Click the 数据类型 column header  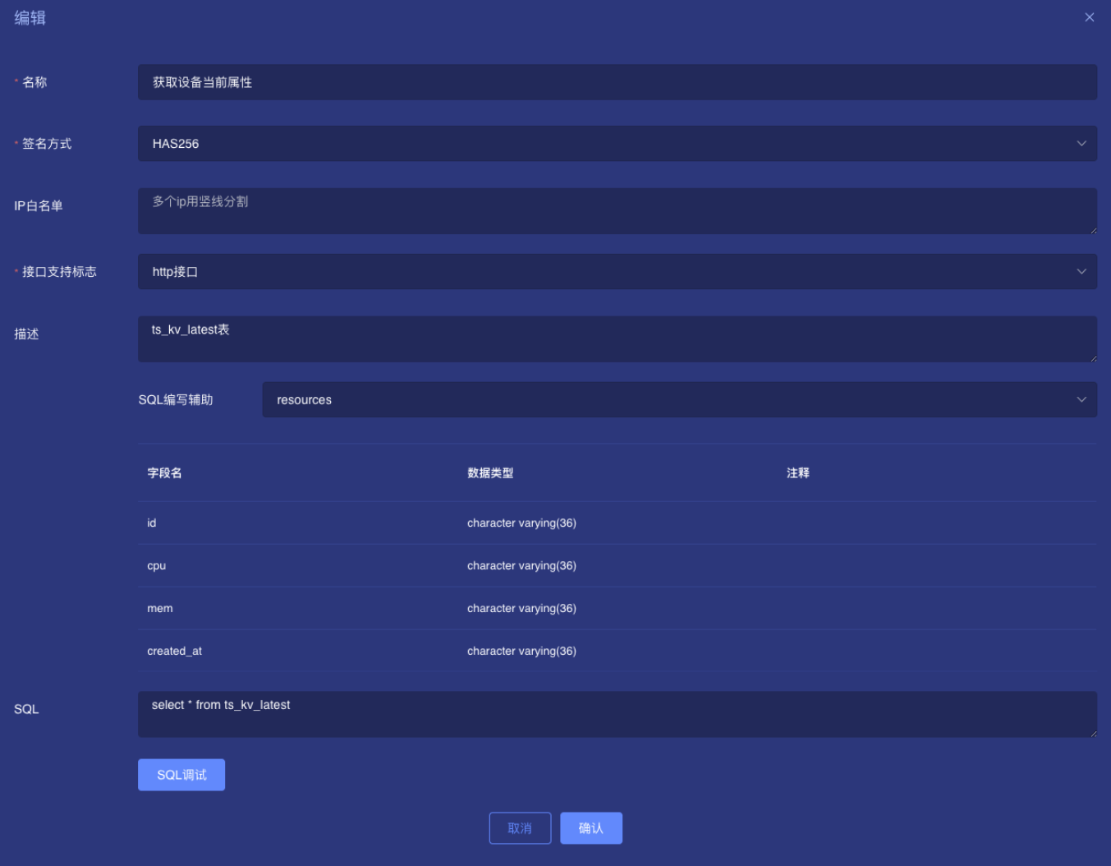click(x=490, y=473)
